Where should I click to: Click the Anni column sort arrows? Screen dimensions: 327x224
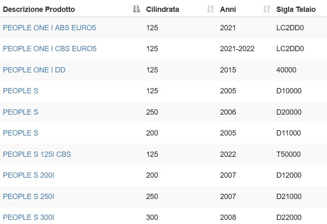[x=266, y=9]
